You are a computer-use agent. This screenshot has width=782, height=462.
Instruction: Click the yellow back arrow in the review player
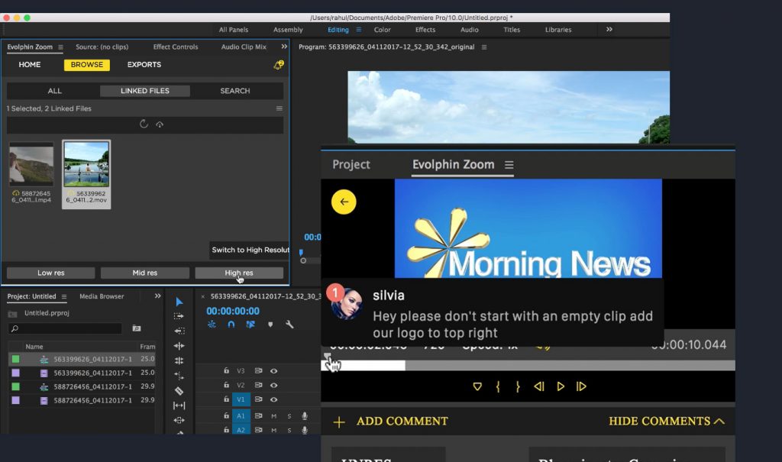pos(344,202)
